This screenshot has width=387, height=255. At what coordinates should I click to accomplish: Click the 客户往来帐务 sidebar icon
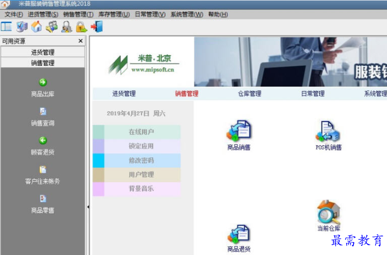point(43,169)
